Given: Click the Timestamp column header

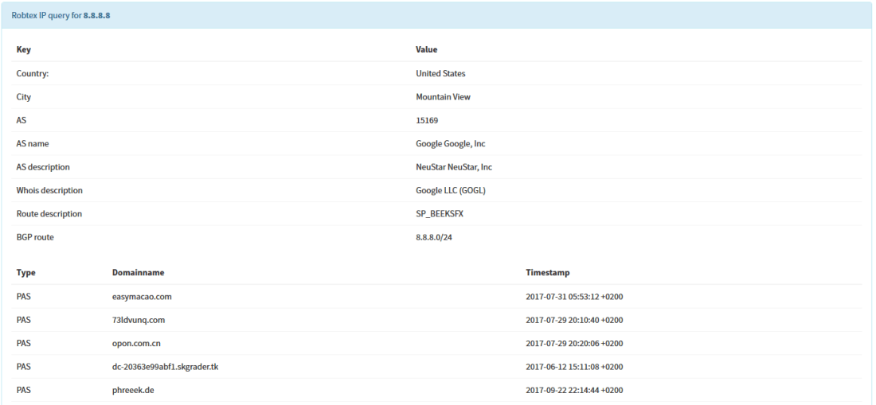Looking at the screenshot, I should 547,273.
